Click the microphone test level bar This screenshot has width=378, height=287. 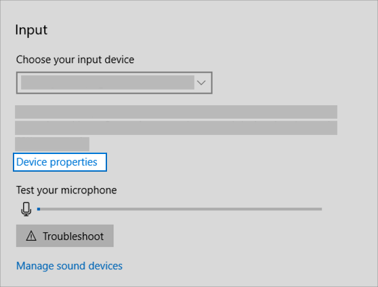[180, 209]
